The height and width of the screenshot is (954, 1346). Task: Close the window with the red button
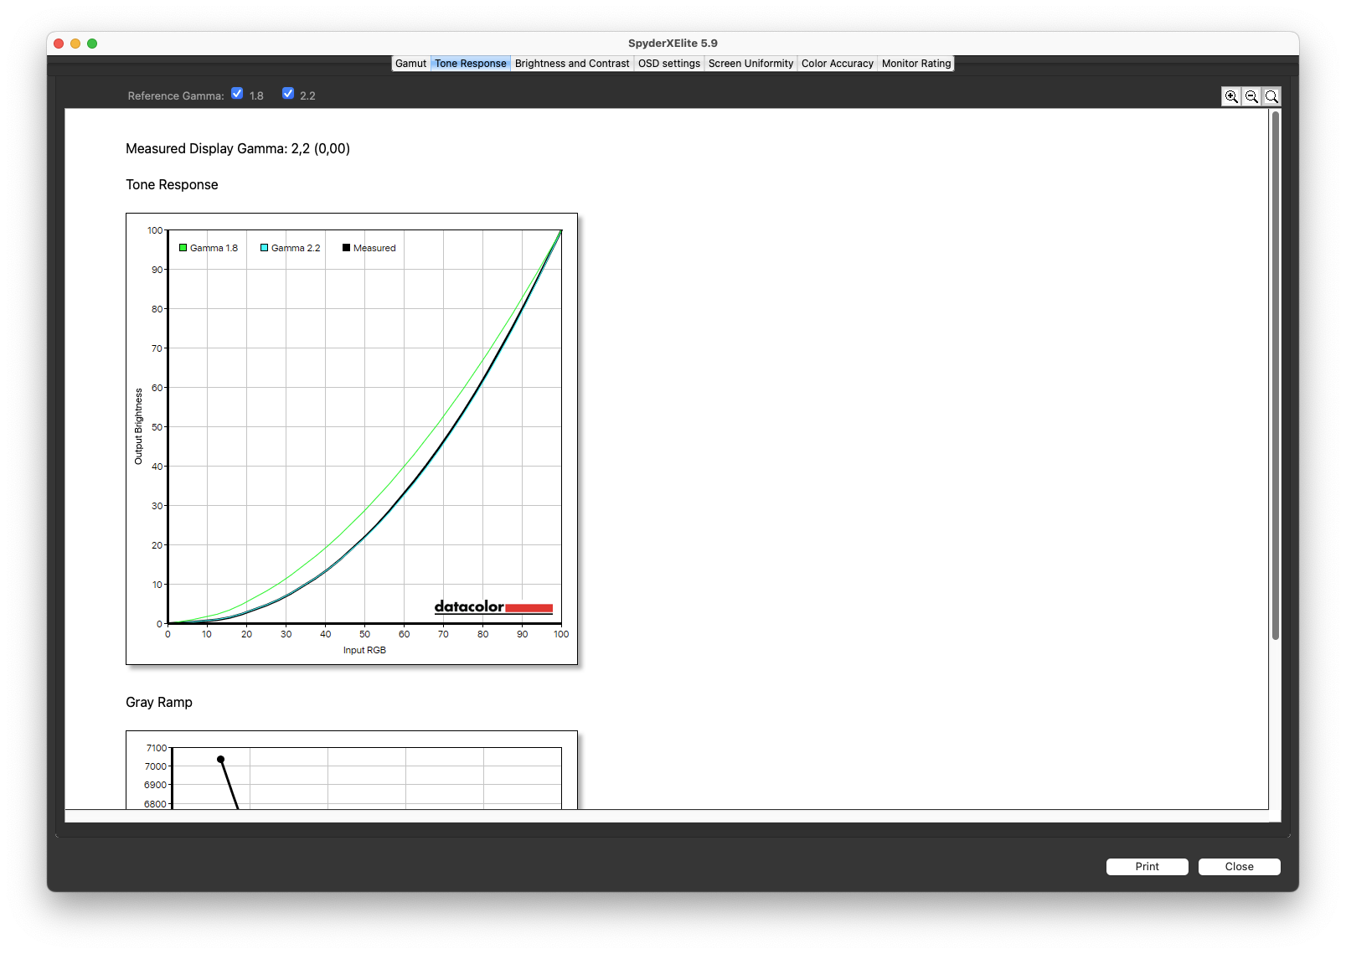(x=59, y=44)
